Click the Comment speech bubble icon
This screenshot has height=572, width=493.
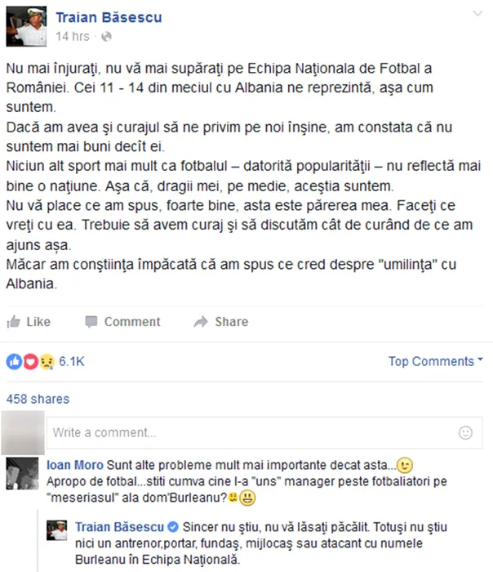click(91, 322)
